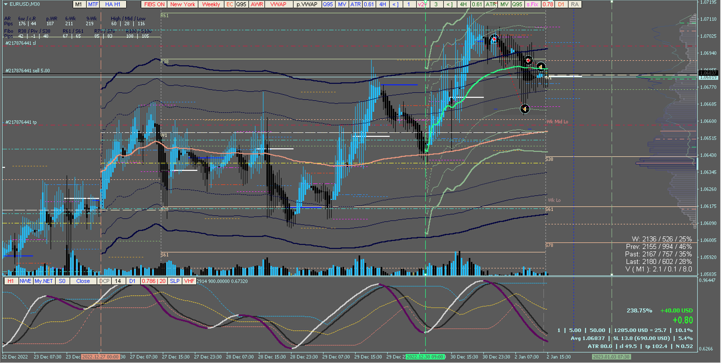Click the blue Close button
721x363 pixels.
point(83,281)
